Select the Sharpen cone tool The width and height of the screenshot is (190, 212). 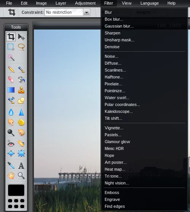click(x=21, y=112)
